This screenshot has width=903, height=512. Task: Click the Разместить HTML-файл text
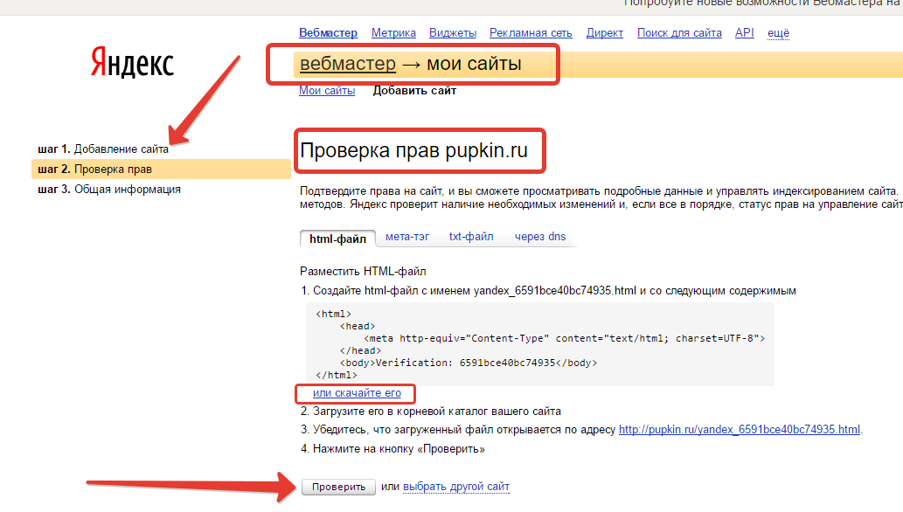[x=363, y=271]
